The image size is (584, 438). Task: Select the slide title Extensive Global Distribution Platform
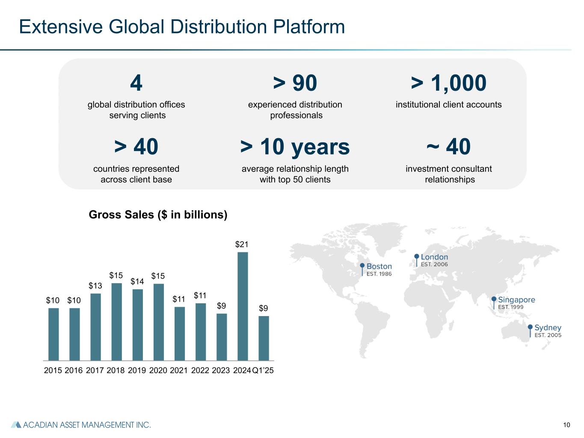(182, 27)
